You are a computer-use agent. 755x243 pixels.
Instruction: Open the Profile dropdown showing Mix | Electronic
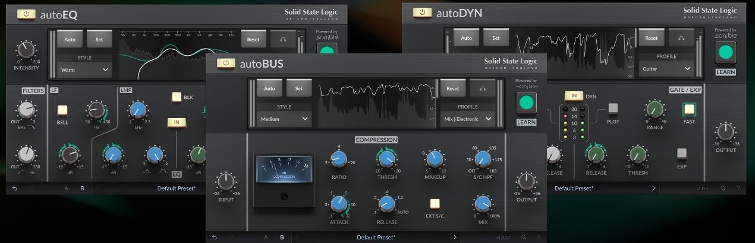tap(467, 119)
